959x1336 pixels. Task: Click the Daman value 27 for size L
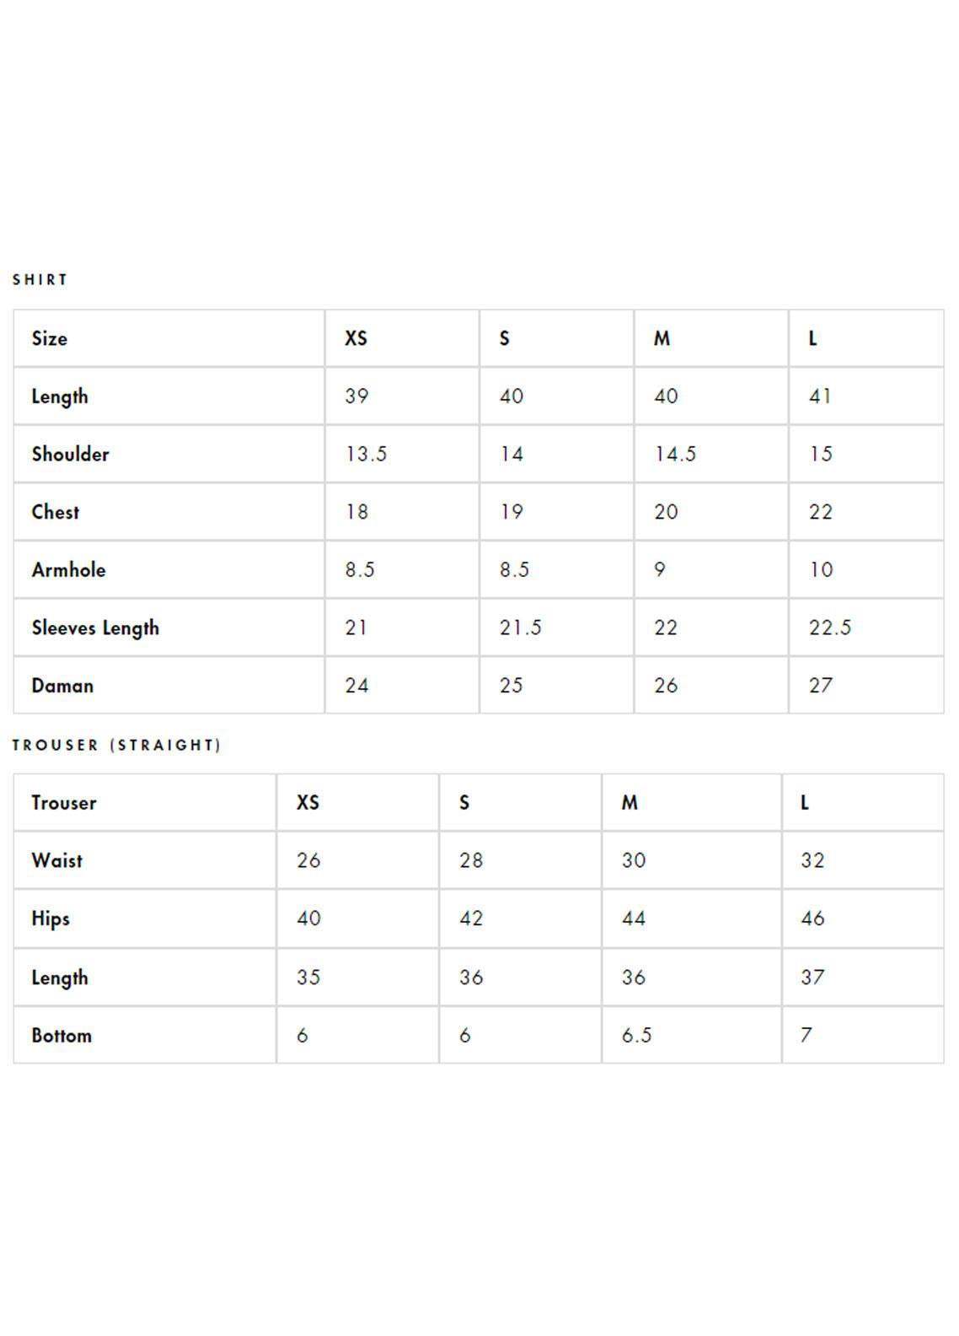pyautogui.click(x=821, y=685)
